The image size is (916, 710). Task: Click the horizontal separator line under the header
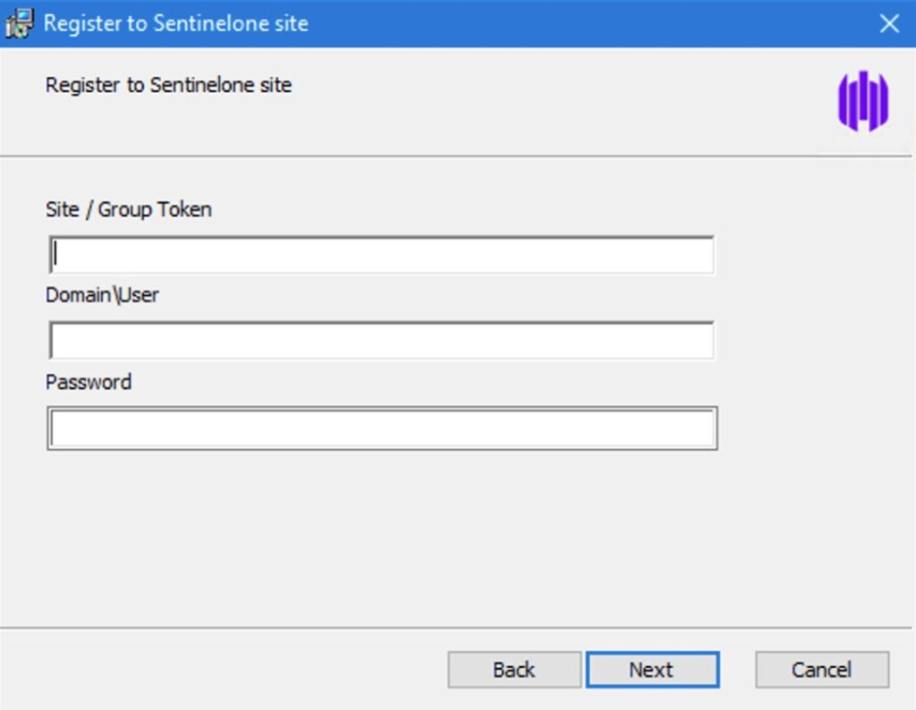(447, 156)
